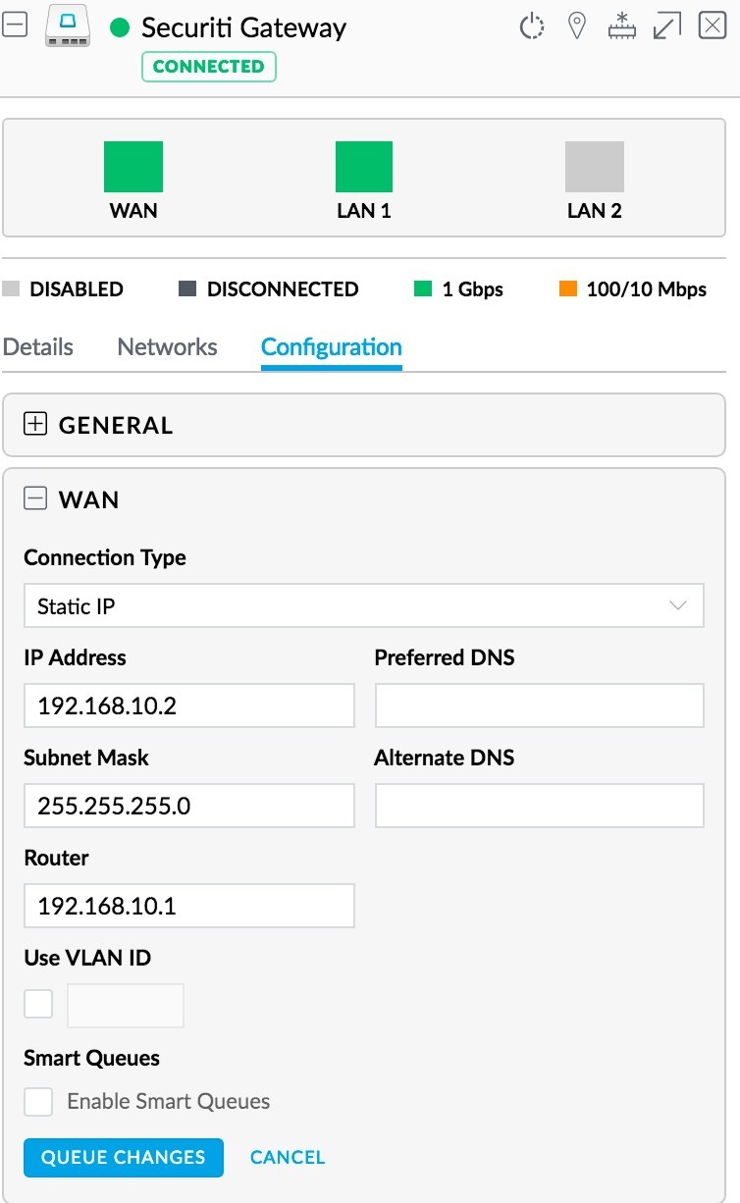Enable the Use VLAN ID checkbox
Image resolution: width=740 pixels, height=1203 pixels.
(x=38, y=1004)
